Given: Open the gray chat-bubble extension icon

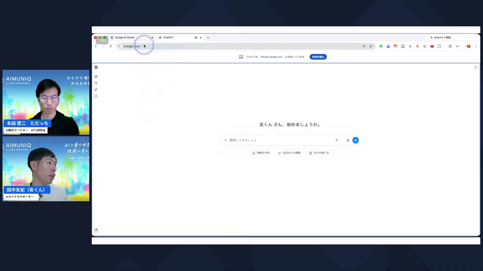Looking at the screenshot, I should [x=403, y=46].
